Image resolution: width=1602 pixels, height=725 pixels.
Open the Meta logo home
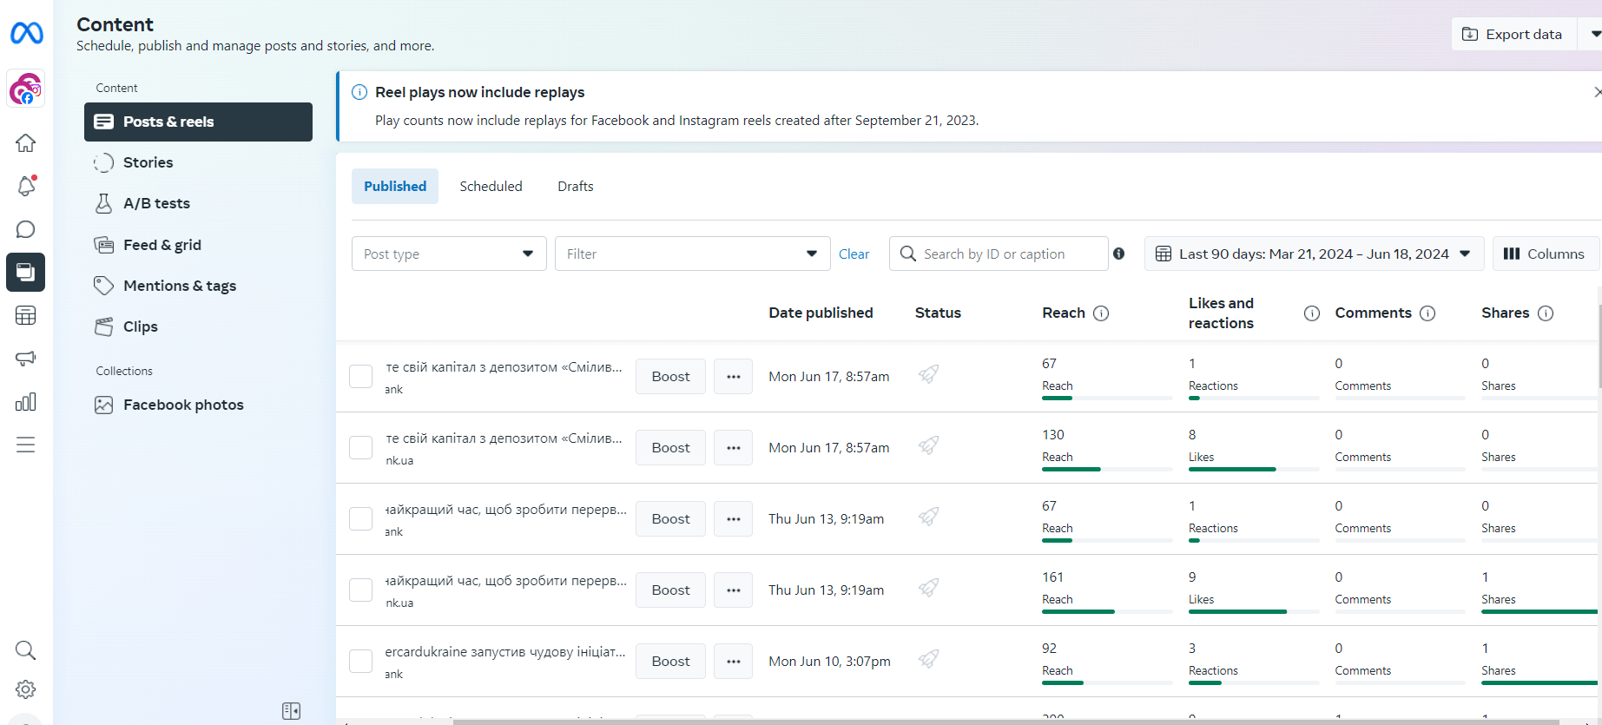pyautogui.click(x=26, y=33)
